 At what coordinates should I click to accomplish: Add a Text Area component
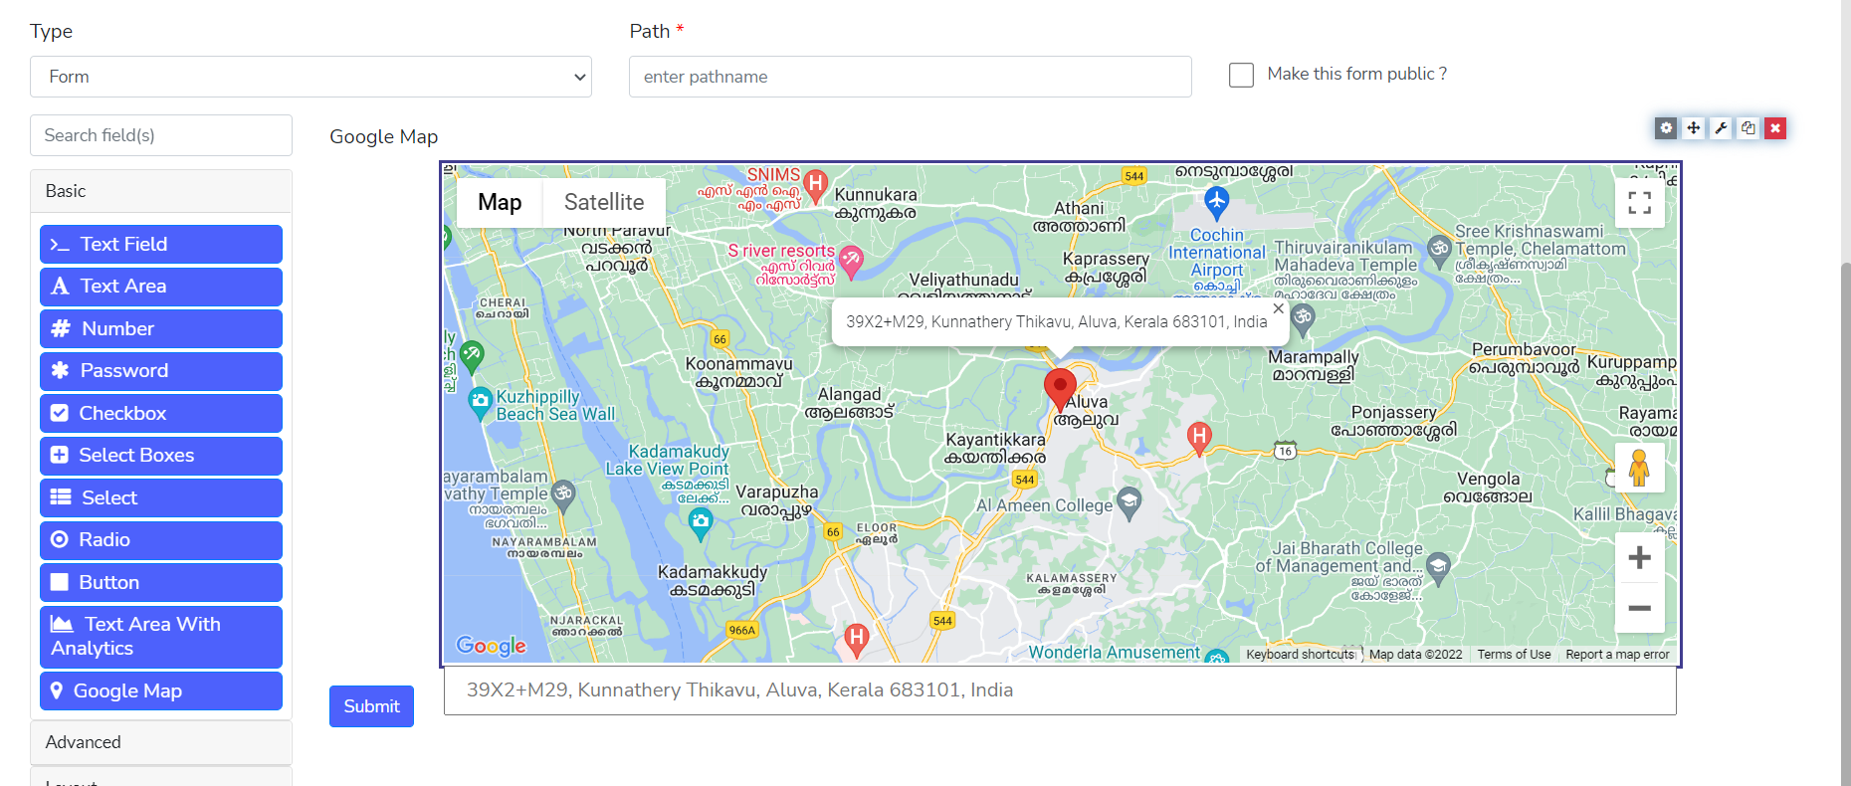pos(161,287)
